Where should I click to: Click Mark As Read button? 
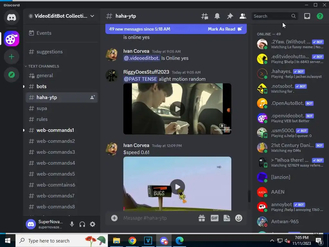point(225,29)
